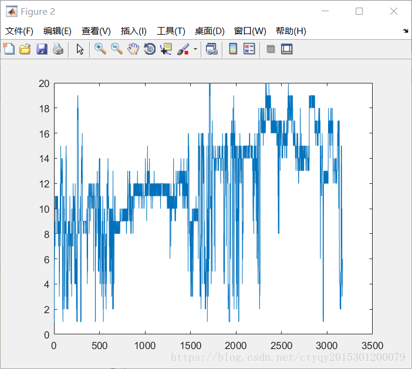
Task: Click the Figure 2 title text
Action: click(38, 12)
